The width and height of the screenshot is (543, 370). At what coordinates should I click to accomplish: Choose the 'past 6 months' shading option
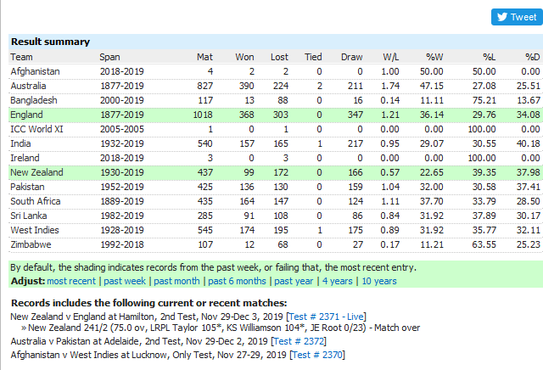(x=237, y=281)
